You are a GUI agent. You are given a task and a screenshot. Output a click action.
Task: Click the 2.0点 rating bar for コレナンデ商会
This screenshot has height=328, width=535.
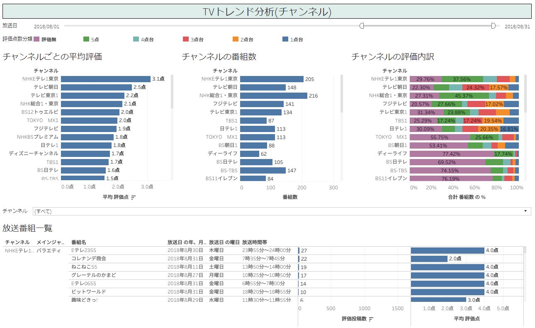pyautogui.click(x=429, y=259)
